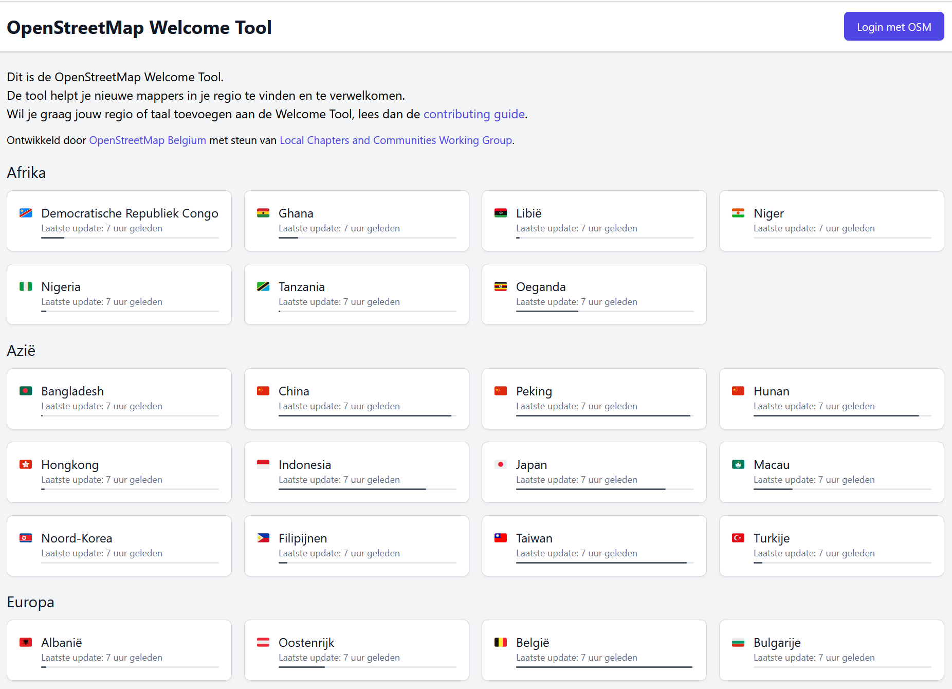Click the Hongkong flag icon
952x689 pixels.
26,464
